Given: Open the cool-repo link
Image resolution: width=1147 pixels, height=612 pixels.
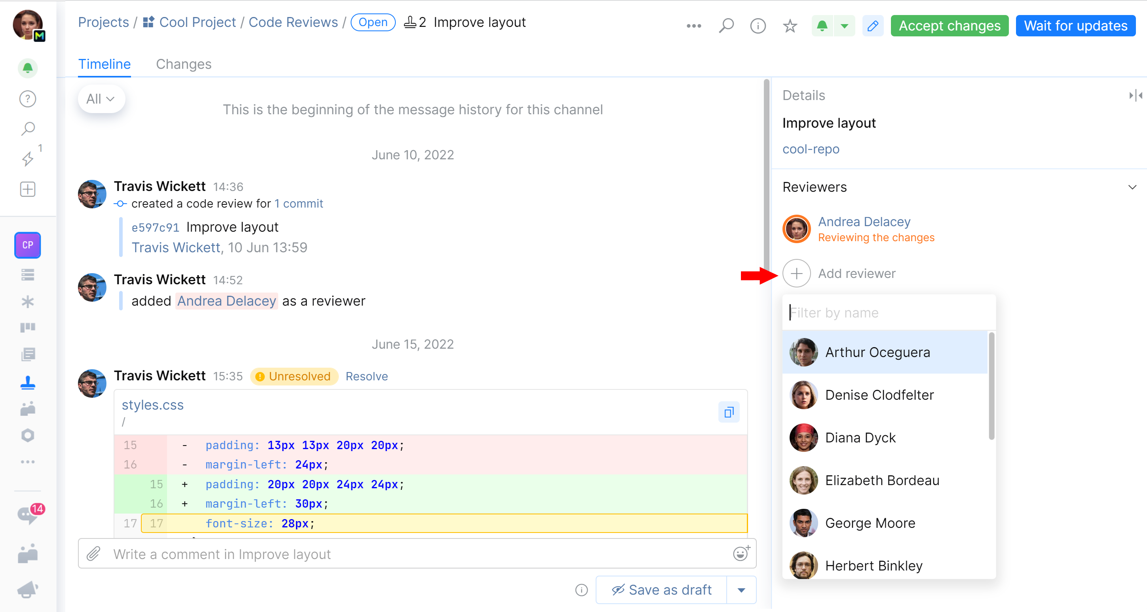Looking at the screenshot, I should coord(811,149).
